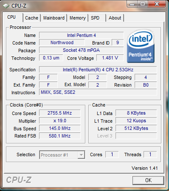The image size is (169, 191).
Task: Maximize the CPU-Z window
Action: tap(142, 4)
